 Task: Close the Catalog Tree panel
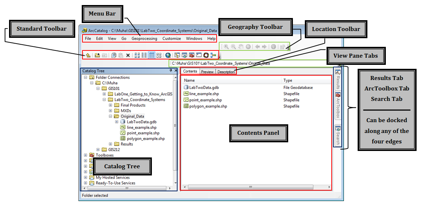click(176, 71)
